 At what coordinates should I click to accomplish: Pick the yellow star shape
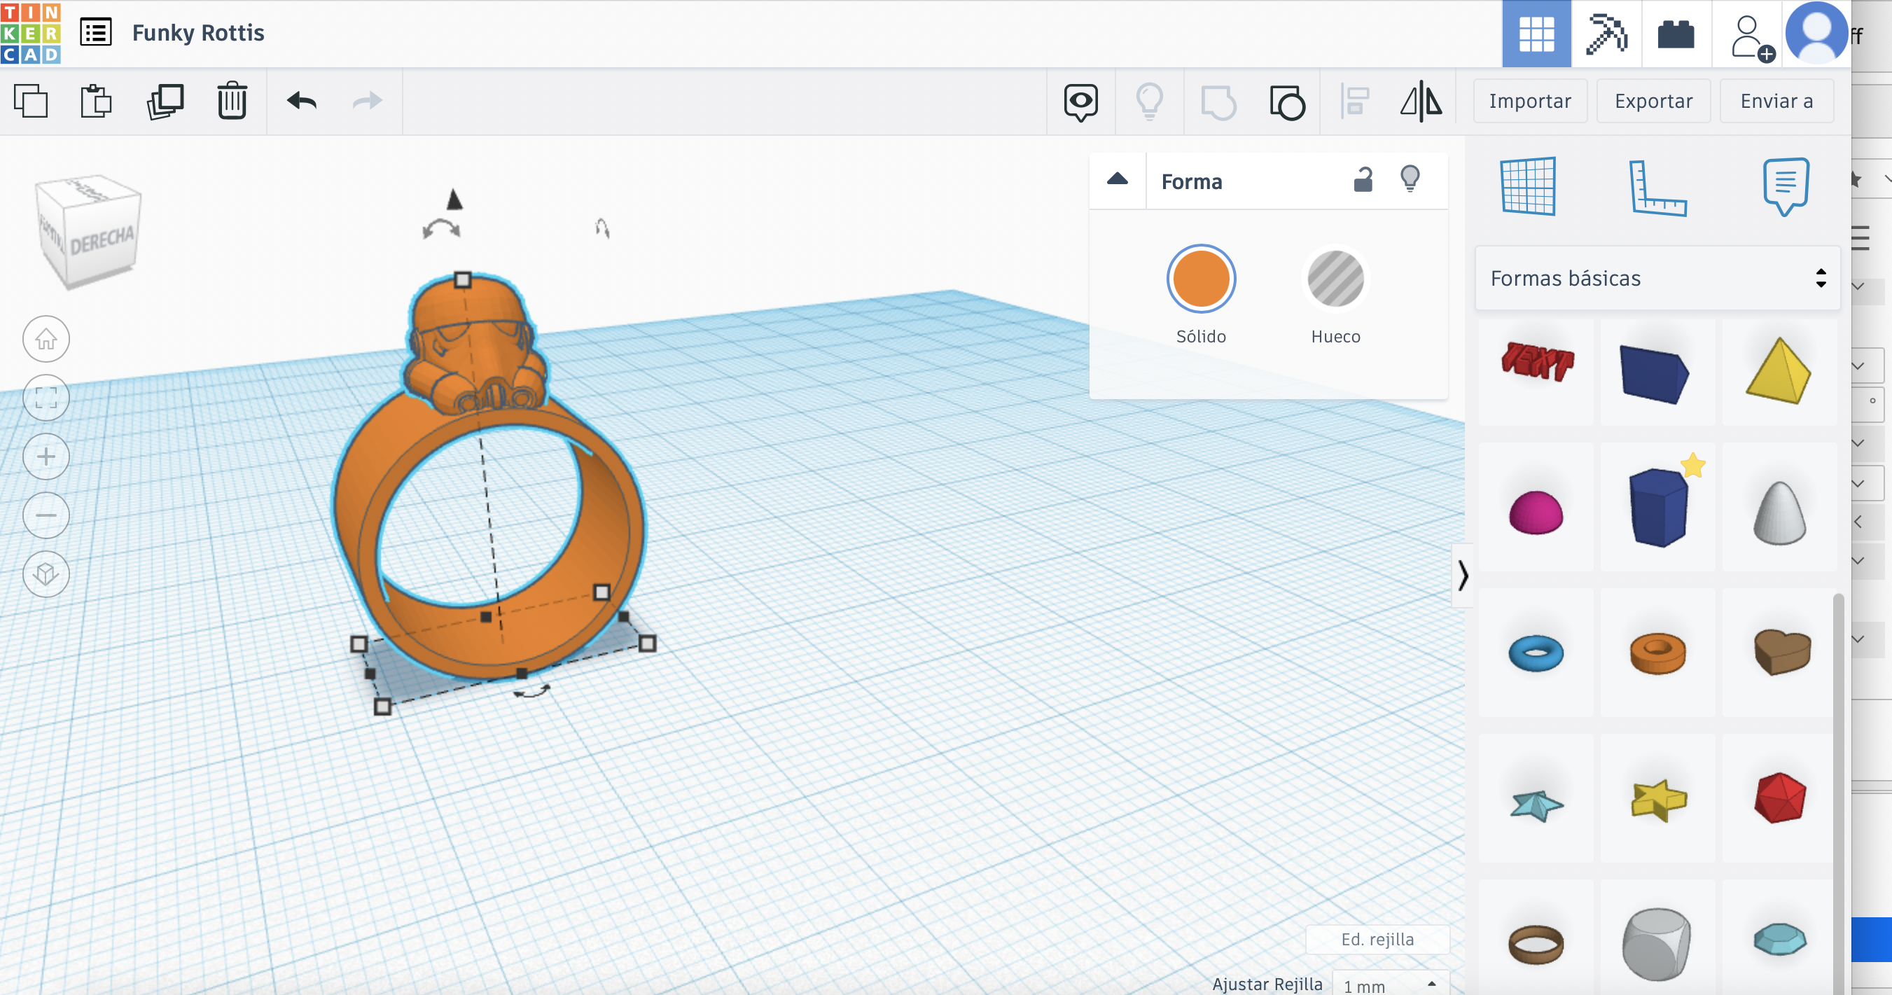pyautogui.click(x=1658, y=800)
